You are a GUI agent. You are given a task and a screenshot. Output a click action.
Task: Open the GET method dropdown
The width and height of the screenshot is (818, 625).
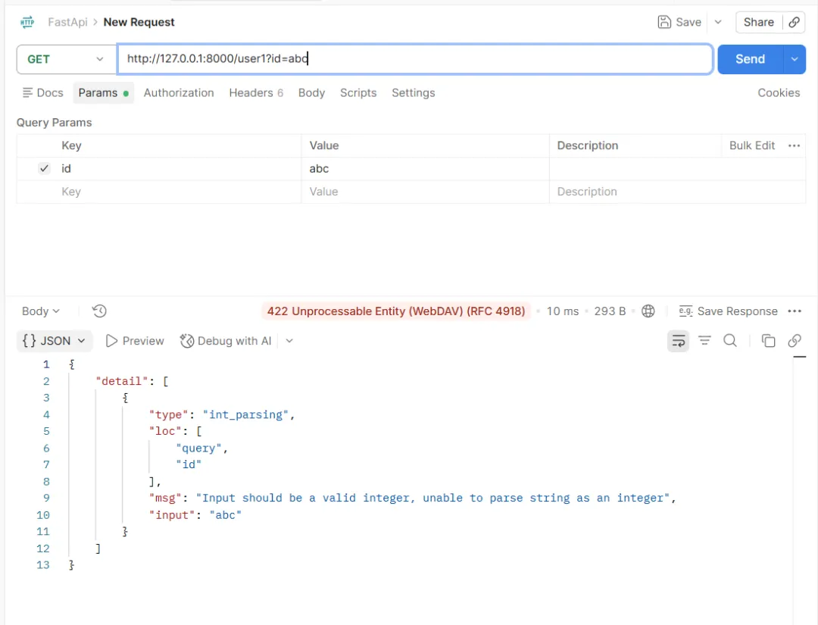[x=66, y=59]
